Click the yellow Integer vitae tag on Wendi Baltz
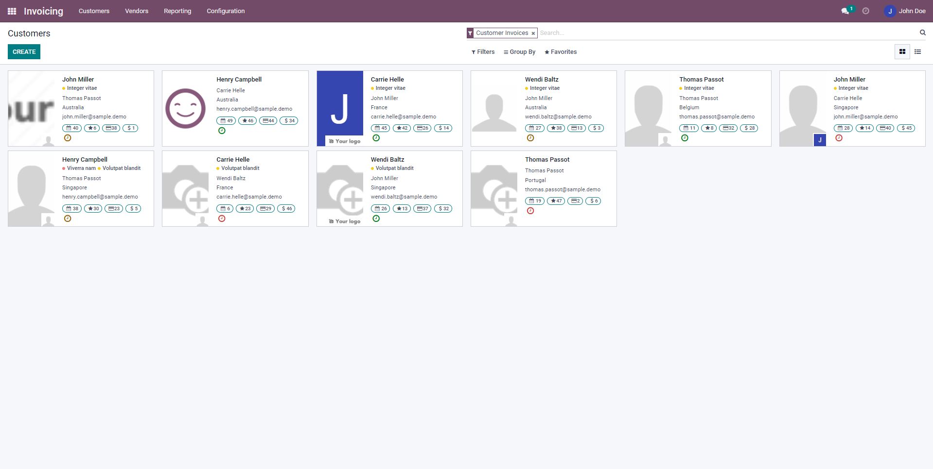The width and height of the screenshot is (933, 469). (544, 88)
